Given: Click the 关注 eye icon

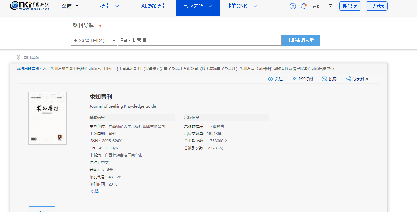Looking at the screenshot, I should tap(270, 79).
